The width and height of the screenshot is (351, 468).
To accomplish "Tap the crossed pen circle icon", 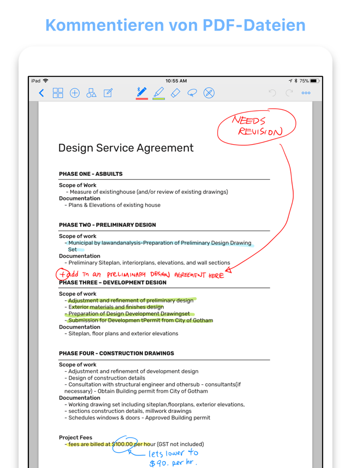I will tap(209, 93).
